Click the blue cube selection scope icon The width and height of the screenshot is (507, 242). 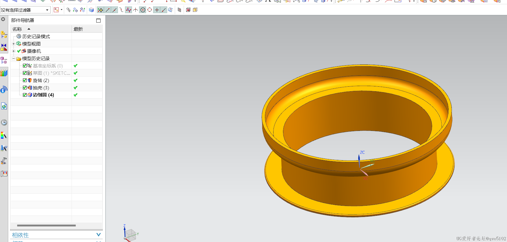pos(91,10)
